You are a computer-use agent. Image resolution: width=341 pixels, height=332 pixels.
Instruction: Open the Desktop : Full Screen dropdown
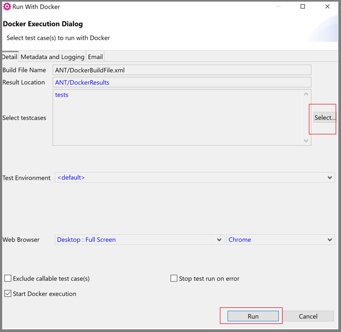pyautogui.click(x=139, y=240)
